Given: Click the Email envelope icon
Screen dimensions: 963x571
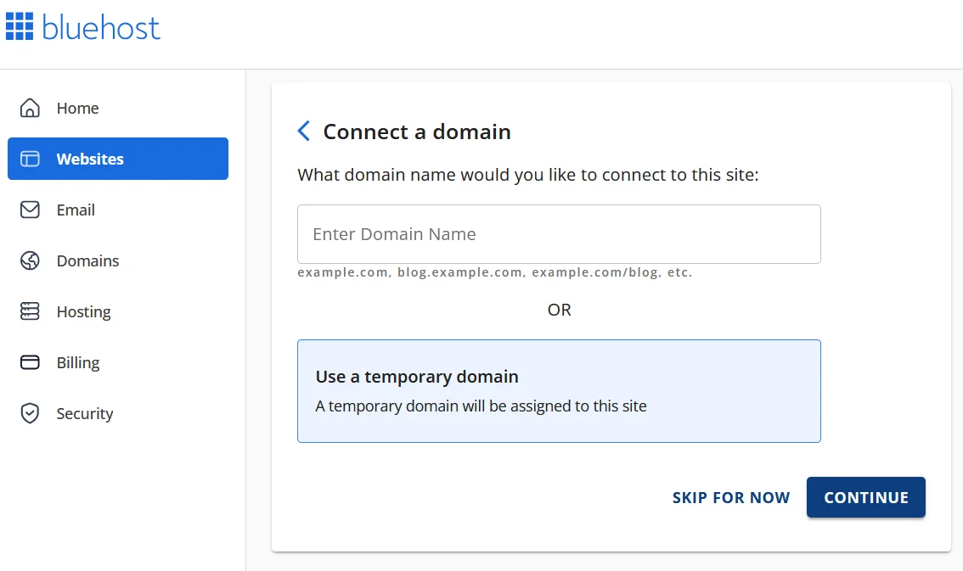Looking at the screenshot, I should pyautogui.click(x=30, y=210).
